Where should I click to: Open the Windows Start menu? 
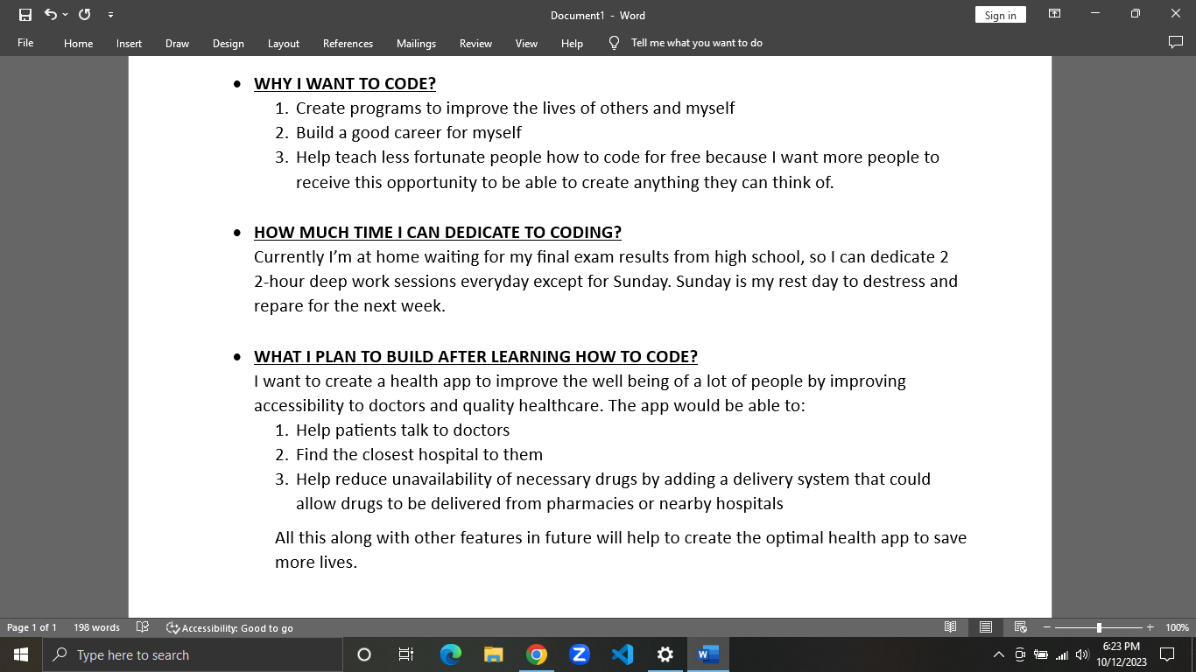[21, 654]
